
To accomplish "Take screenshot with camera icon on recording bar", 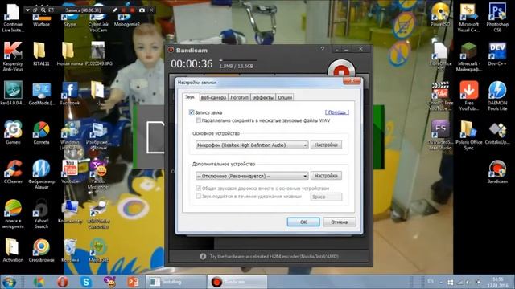I will (142, 10).
